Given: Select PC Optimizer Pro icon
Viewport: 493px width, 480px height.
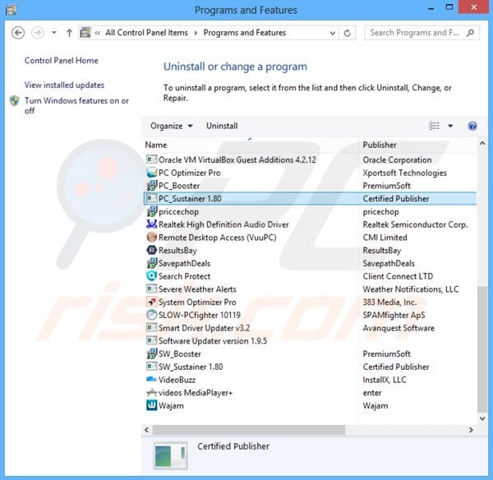Looking at the screenshot, I should click(x=151, y=173).
